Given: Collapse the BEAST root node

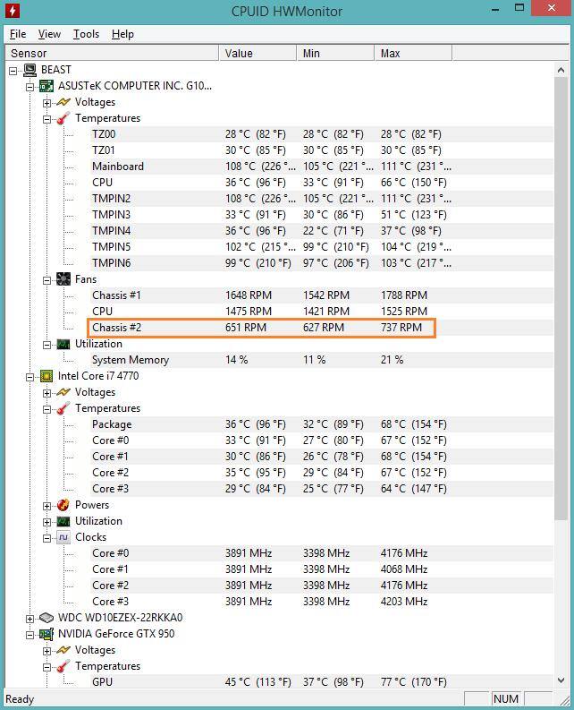Looking at the screenshot, I should point(13,71).
